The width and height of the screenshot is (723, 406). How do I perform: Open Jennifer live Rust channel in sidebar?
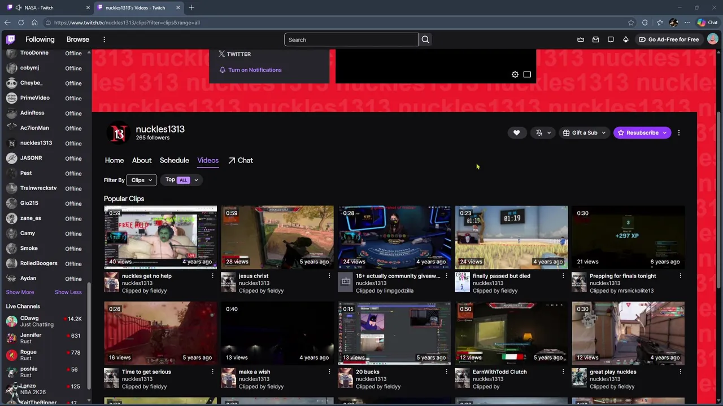tap(45, 338)
